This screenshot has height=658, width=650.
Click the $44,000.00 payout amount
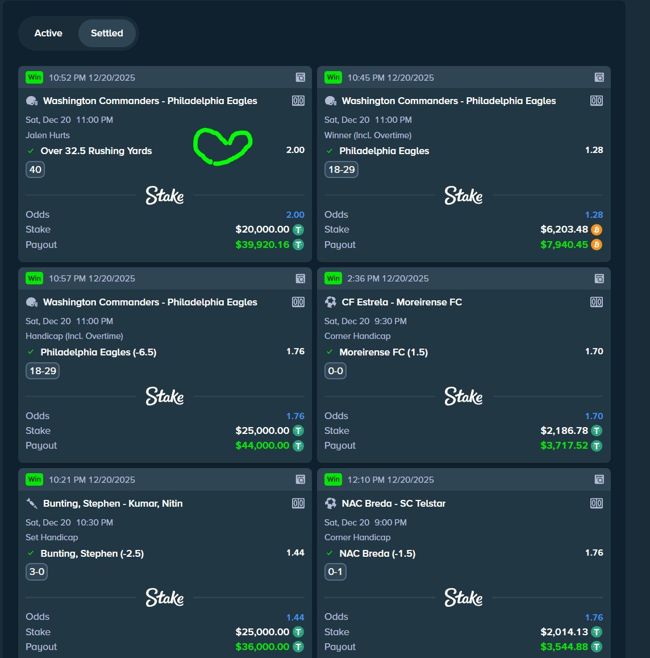(x=262, y=446)
